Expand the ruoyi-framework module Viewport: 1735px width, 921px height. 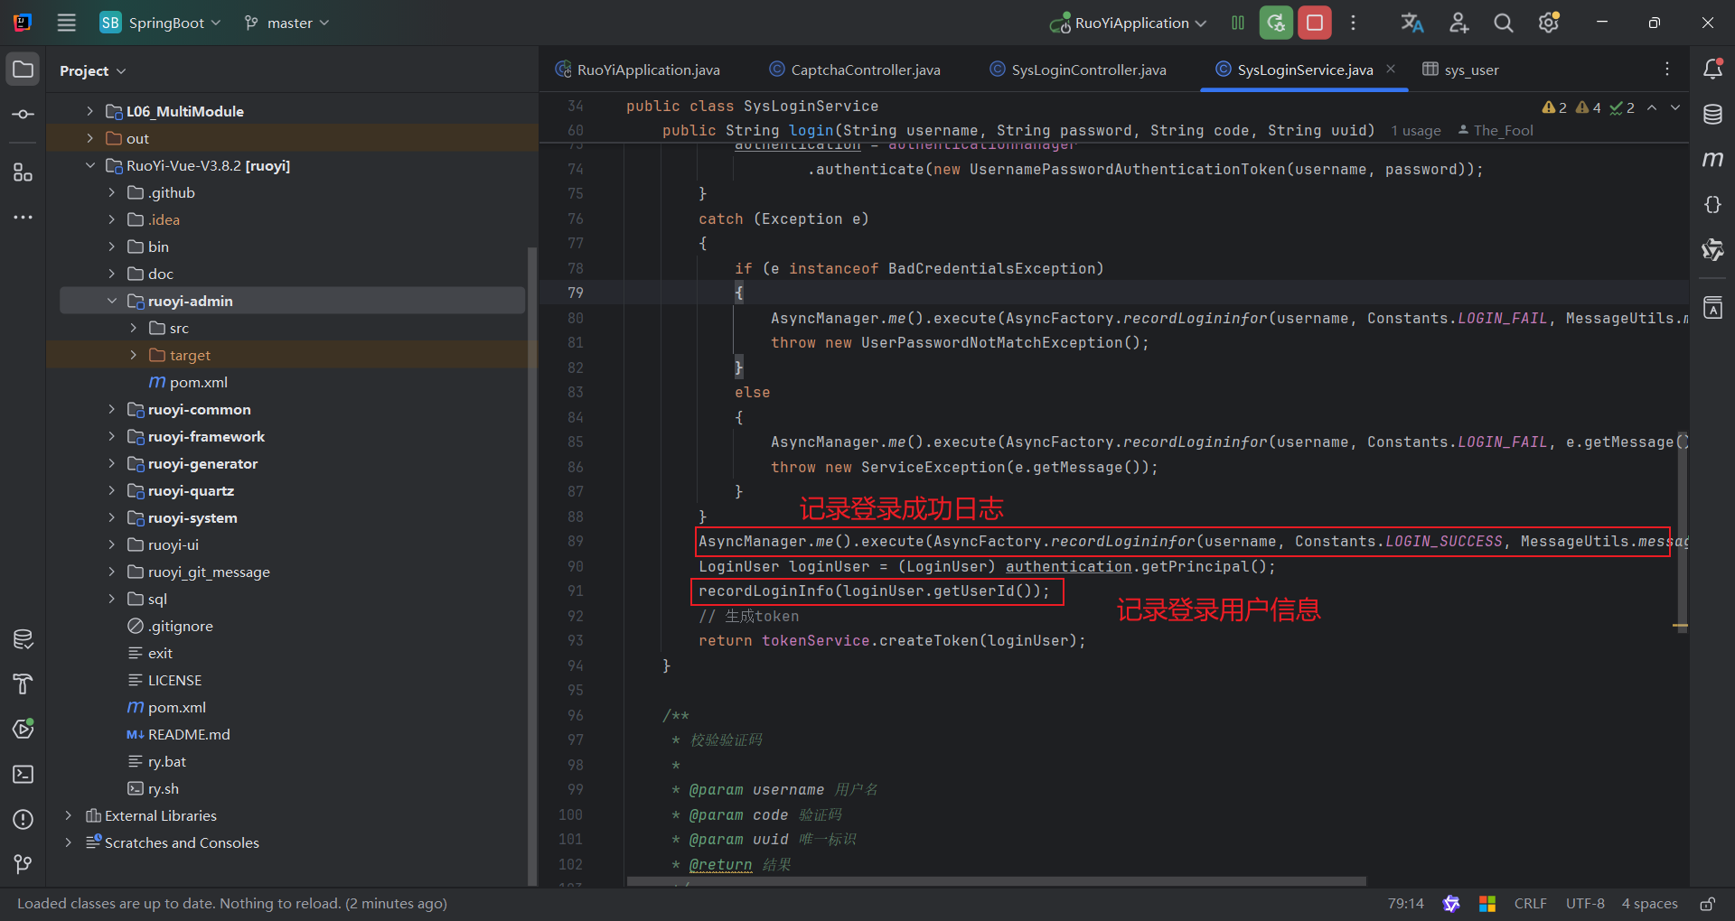click(111, 436)
